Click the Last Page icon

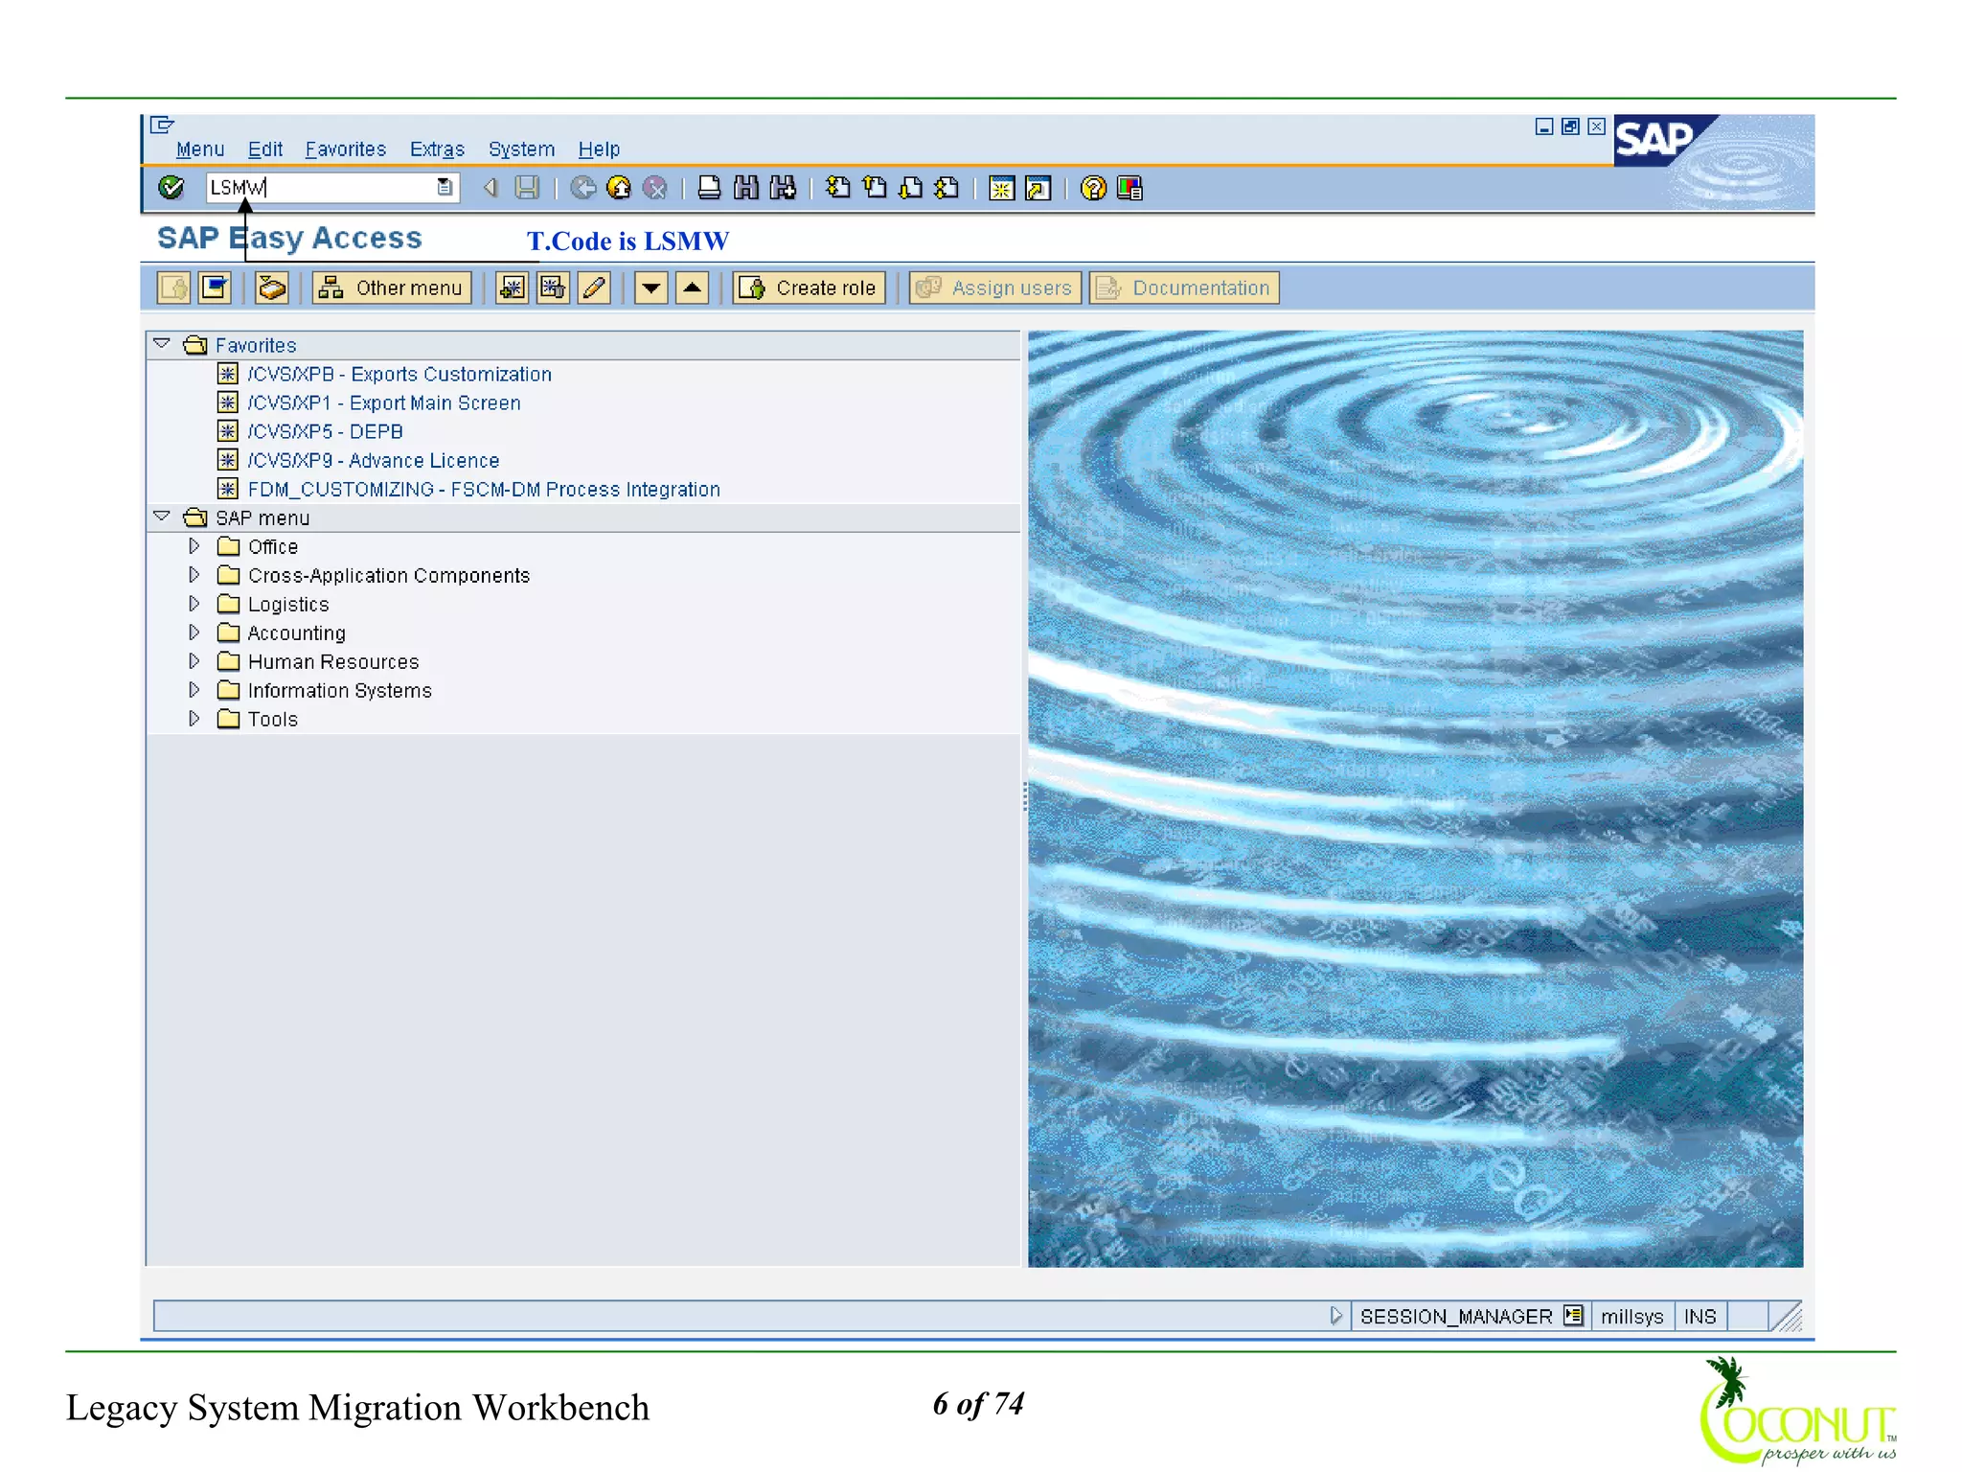tap(947, 188)
